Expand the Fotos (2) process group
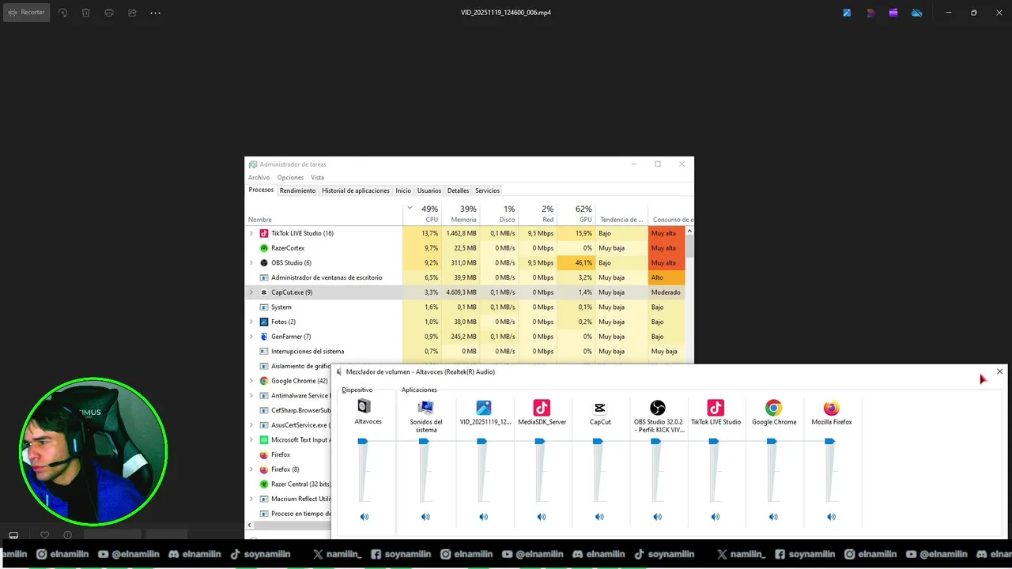The width and height of the screenshot is (1012, 569). pos(251,322)
